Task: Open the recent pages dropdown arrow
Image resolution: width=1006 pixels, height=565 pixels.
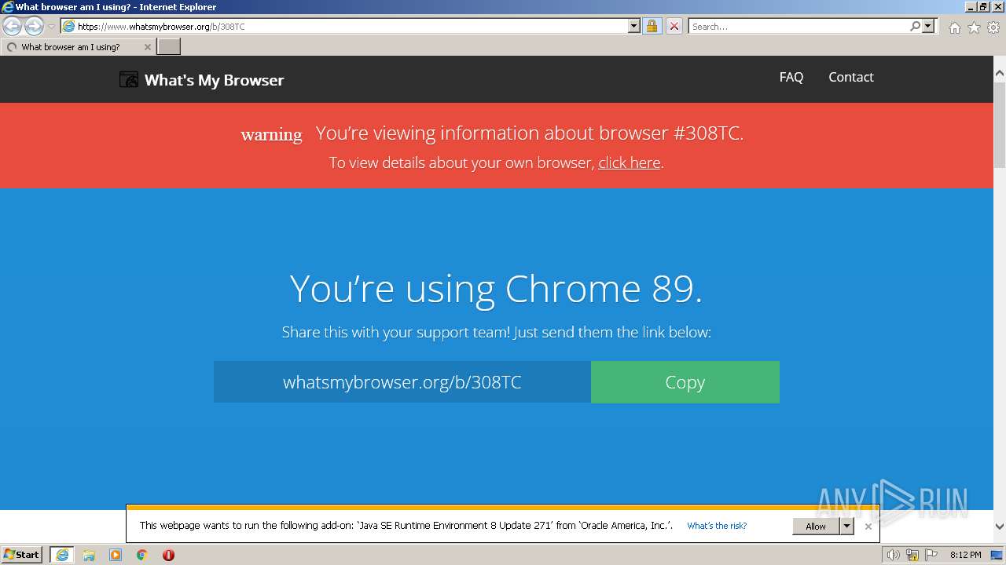Action: (51, 27)
